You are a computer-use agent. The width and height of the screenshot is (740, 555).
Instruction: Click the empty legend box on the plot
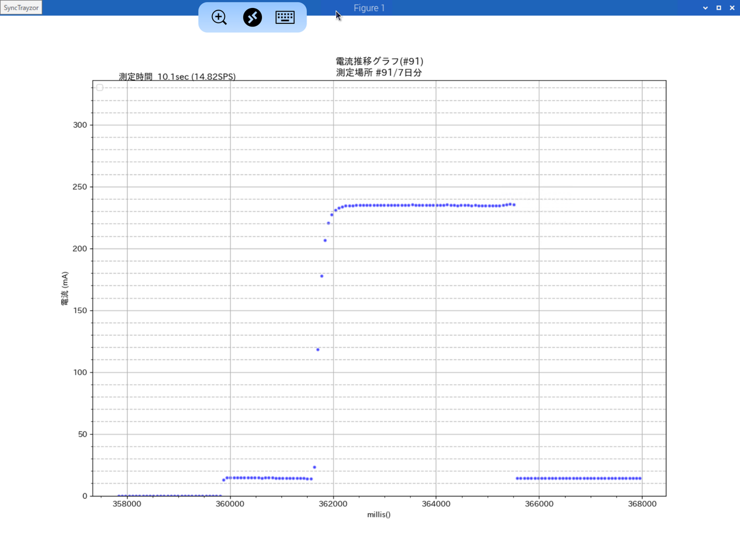coord(100,88)
